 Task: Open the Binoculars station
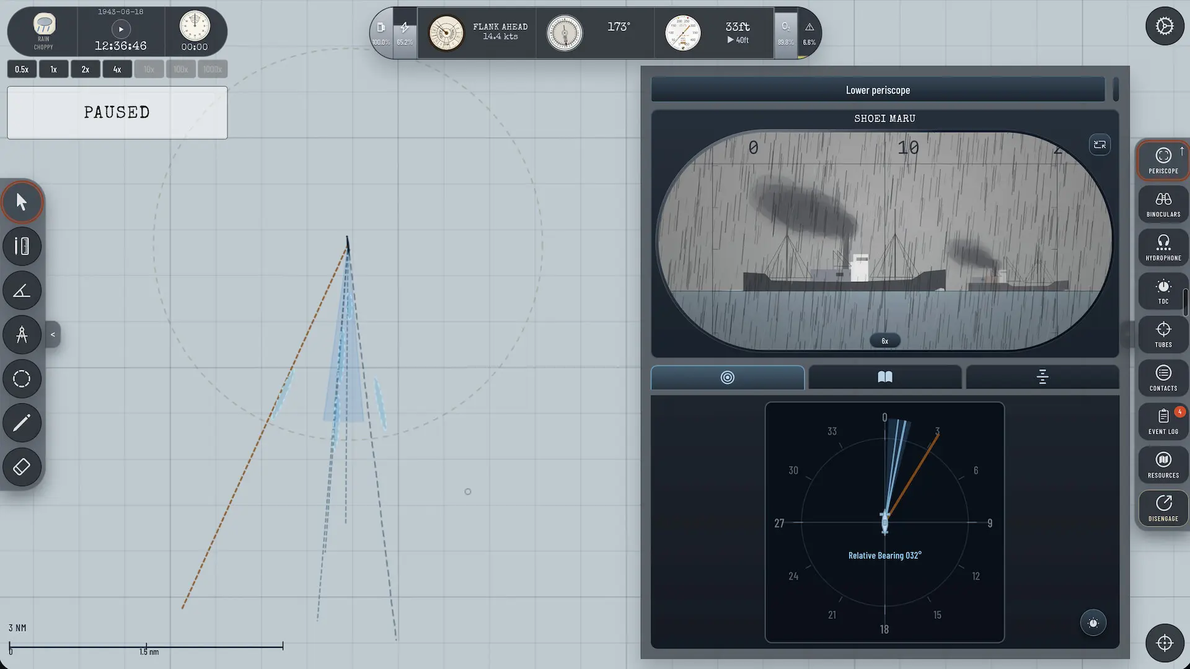pos(1163,204)
